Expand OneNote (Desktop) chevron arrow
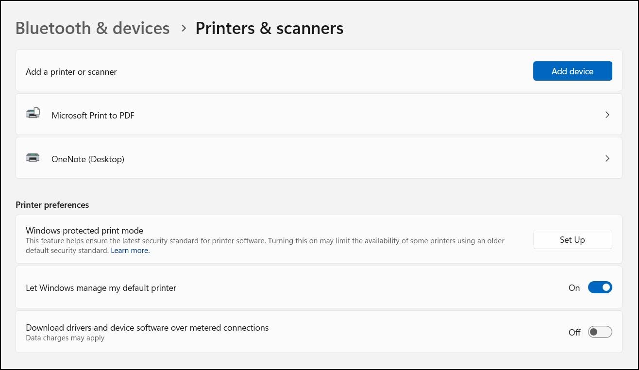639x370 pixels. (x=607, y=158)
